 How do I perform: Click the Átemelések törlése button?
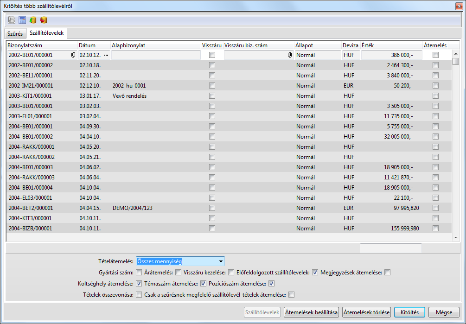click(x=366, y=312)
